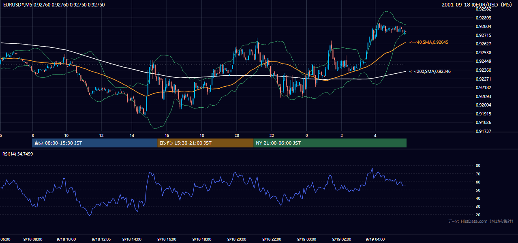Image resolution: width=518 pixels, height=243 pixels.
Task: Click the 9/19 02:00 time label
Action: (341, 239)
